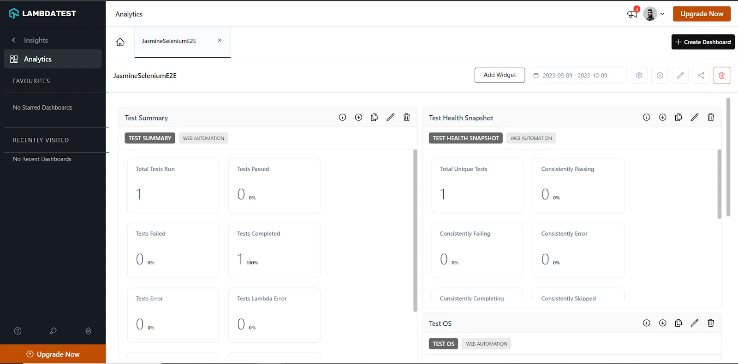Edit the Test OS widget
738x364 pixels.
coord(695,323)
